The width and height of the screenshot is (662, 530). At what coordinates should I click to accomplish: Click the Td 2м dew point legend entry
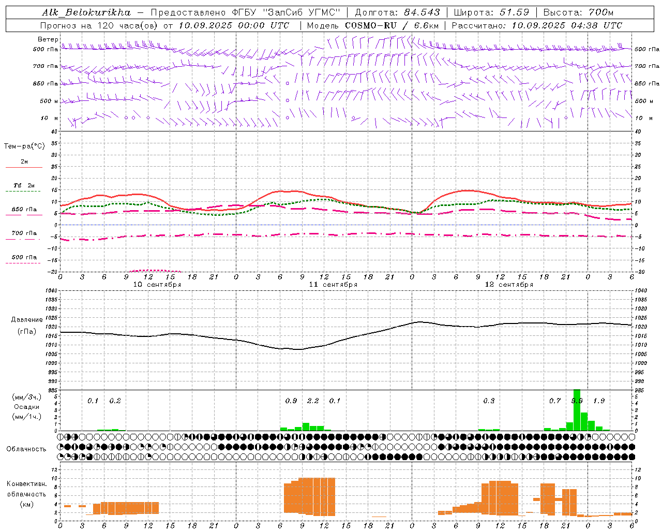24,185
